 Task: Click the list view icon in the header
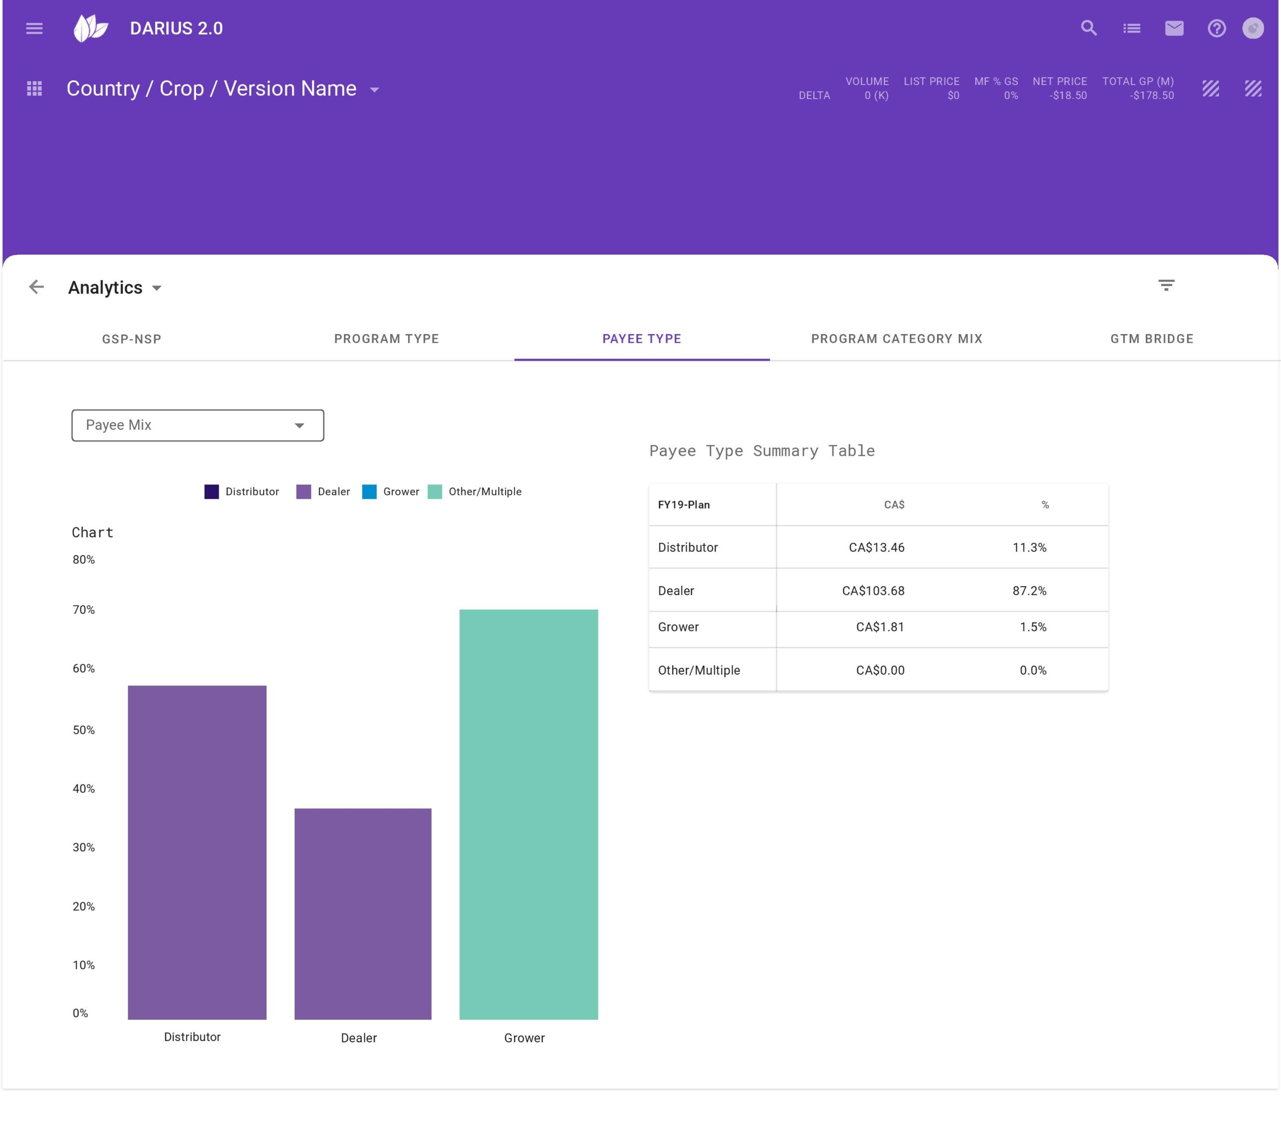coord(1131,28)
